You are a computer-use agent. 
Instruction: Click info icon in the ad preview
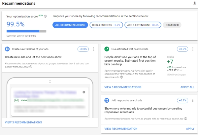tap(84, 92)
